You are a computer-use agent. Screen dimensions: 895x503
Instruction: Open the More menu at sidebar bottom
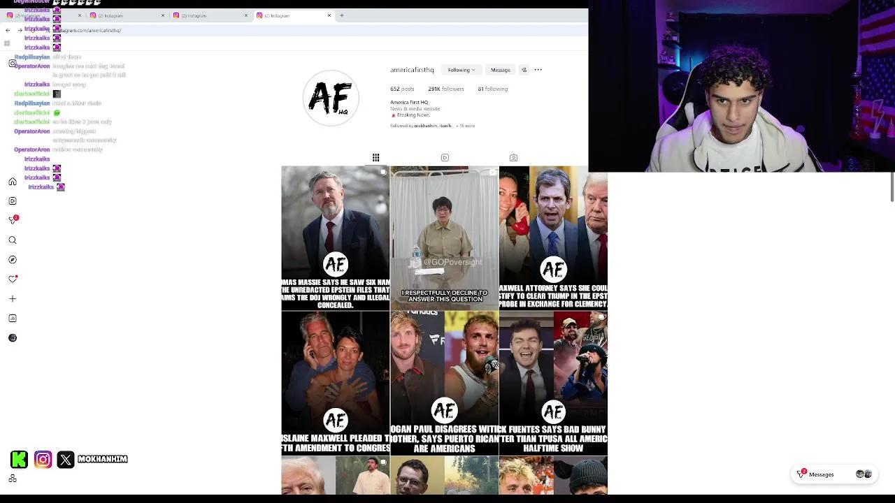(13, 479)
